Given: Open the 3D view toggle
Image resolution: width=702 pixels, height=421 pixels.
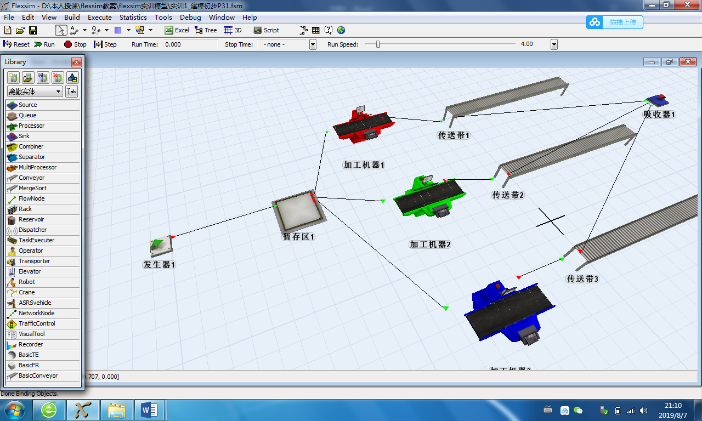Looking at the screenshot, I should click(x=233, y=30).
